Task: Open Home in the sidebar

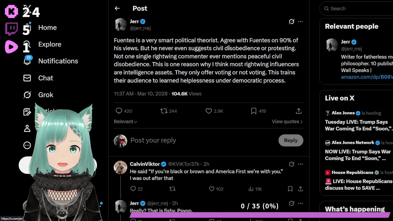Action: 47,28
